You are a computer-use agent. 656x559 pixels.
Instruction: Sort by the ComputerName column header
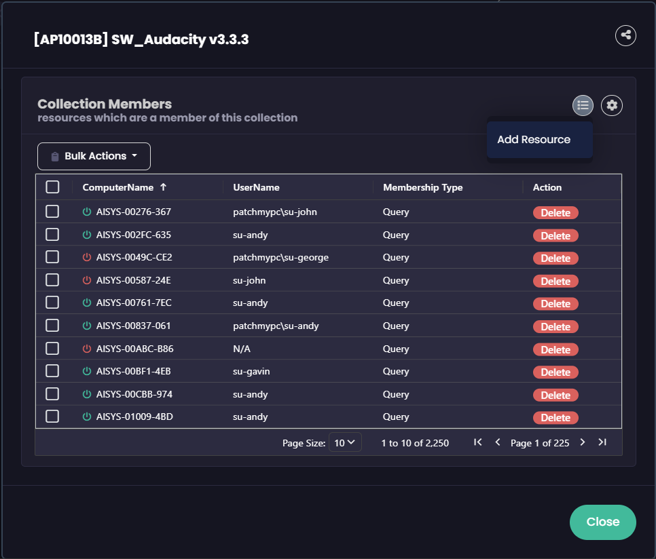coord(118,187)
